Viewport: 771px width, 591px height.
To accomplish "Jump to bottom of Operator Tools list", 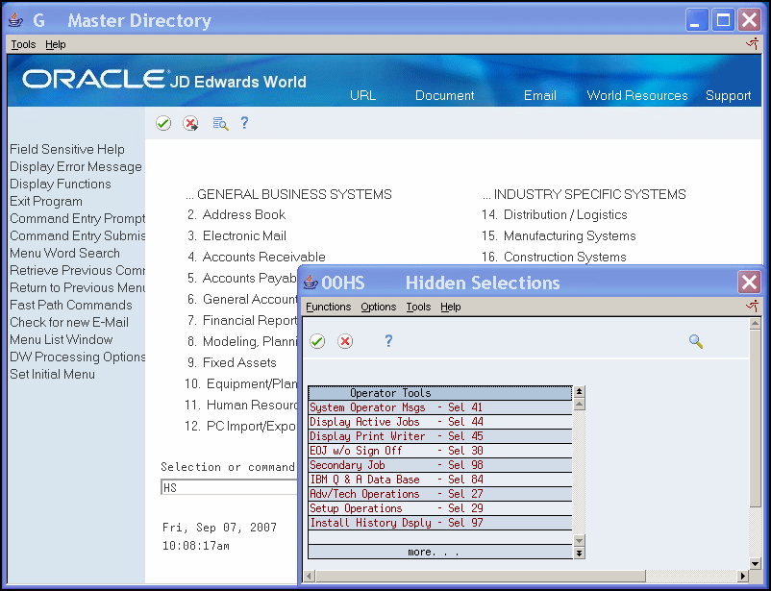I will click(580, 554).
